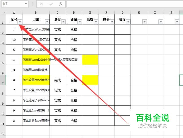The height and width of the screenshot is (138, 183).
Task: Click the 总分 header cell text
Action: click(x=106, y=19)
